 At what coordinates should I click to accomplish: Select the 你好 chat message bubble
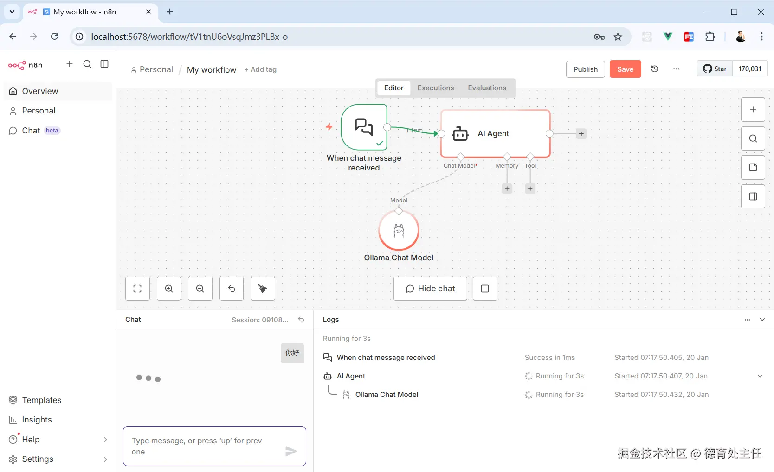point(292,353)
